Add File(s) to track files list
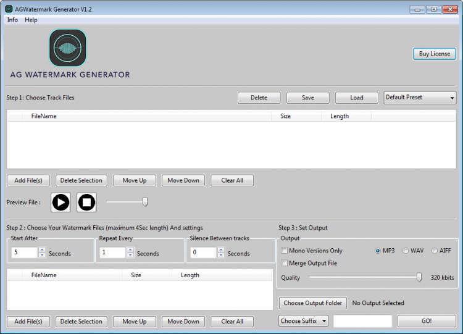 point(28,180)
